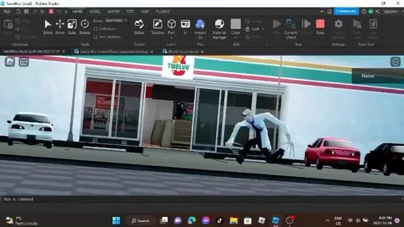Click the help question mark icon
The height and width of the screenshot is (227, 404).
tap(364, 11)
